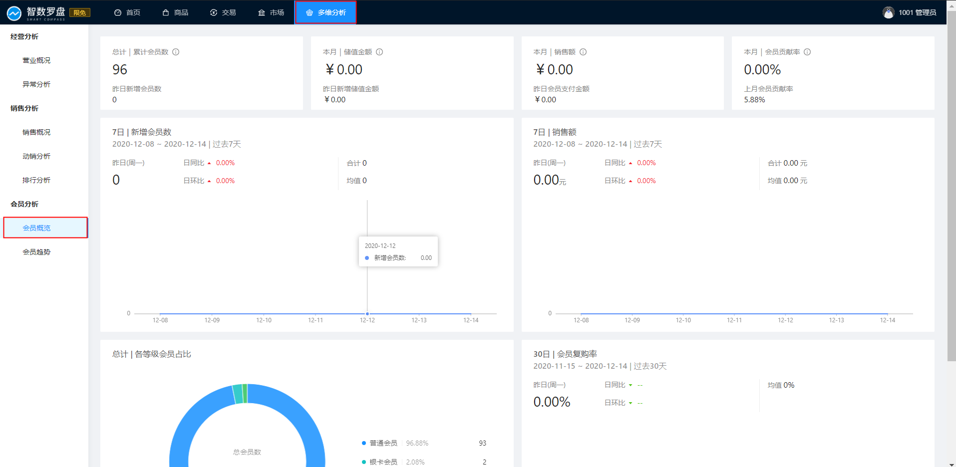
Task: Open 会员趋势 sidebar item
Action: tap(36, 252)
